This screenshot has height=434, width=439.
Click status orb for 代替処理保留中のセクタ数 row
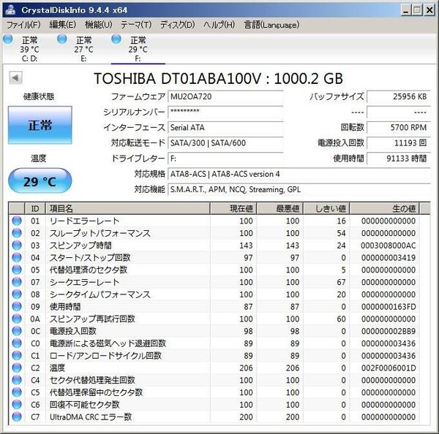(17, 392)
